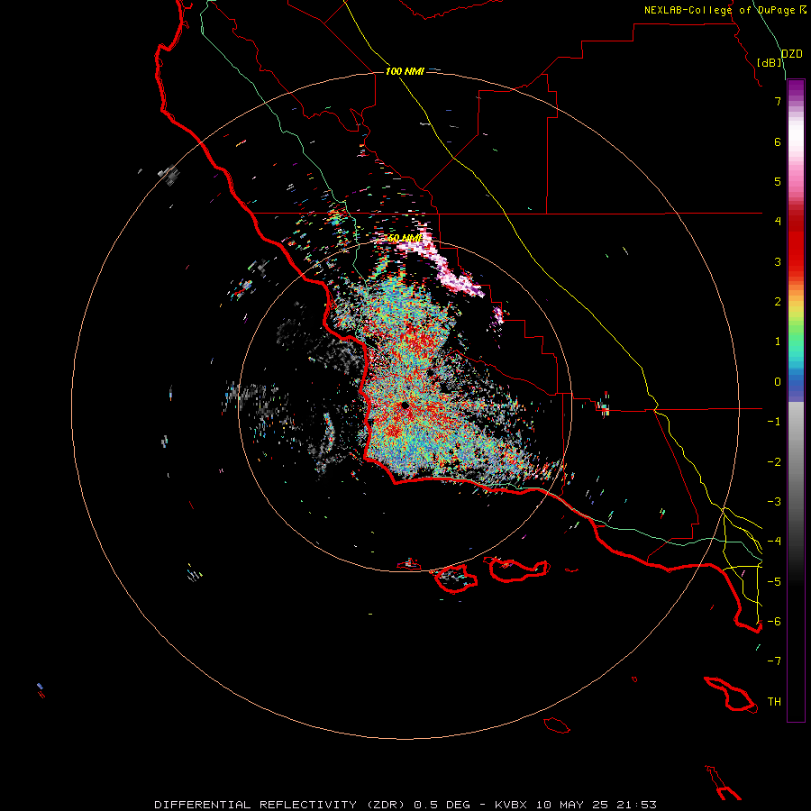Image resolution: width=811 pixels, height=811 pixels.
Task: Click the -4 dB tick label on the scale
Action: pos(774,542)
